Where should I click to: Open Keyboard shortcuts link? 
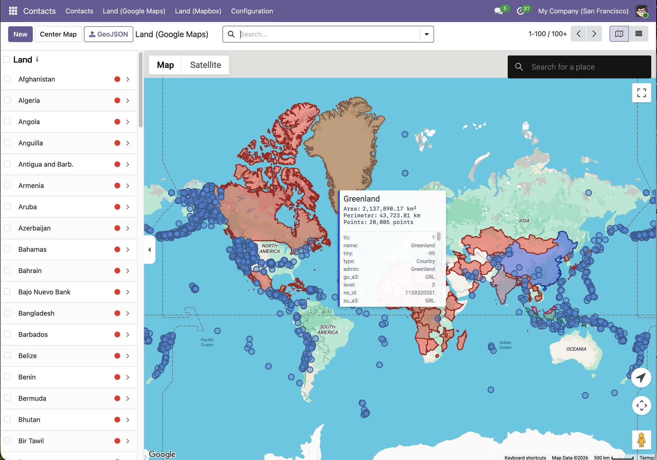pyautogui.click(x=525, y=457)
